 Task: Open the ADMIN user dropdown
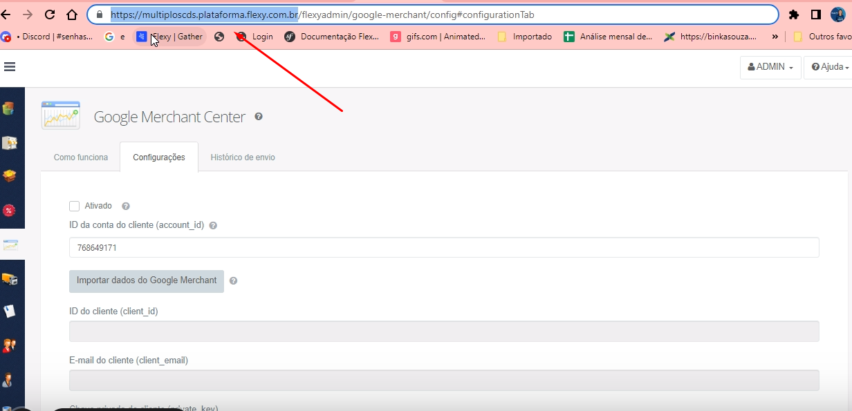pyautogui.click(x=770, y=67)
